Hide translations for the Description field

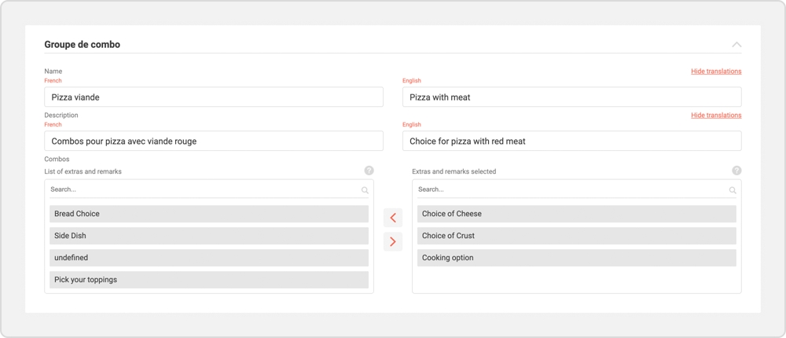point(716,116)
